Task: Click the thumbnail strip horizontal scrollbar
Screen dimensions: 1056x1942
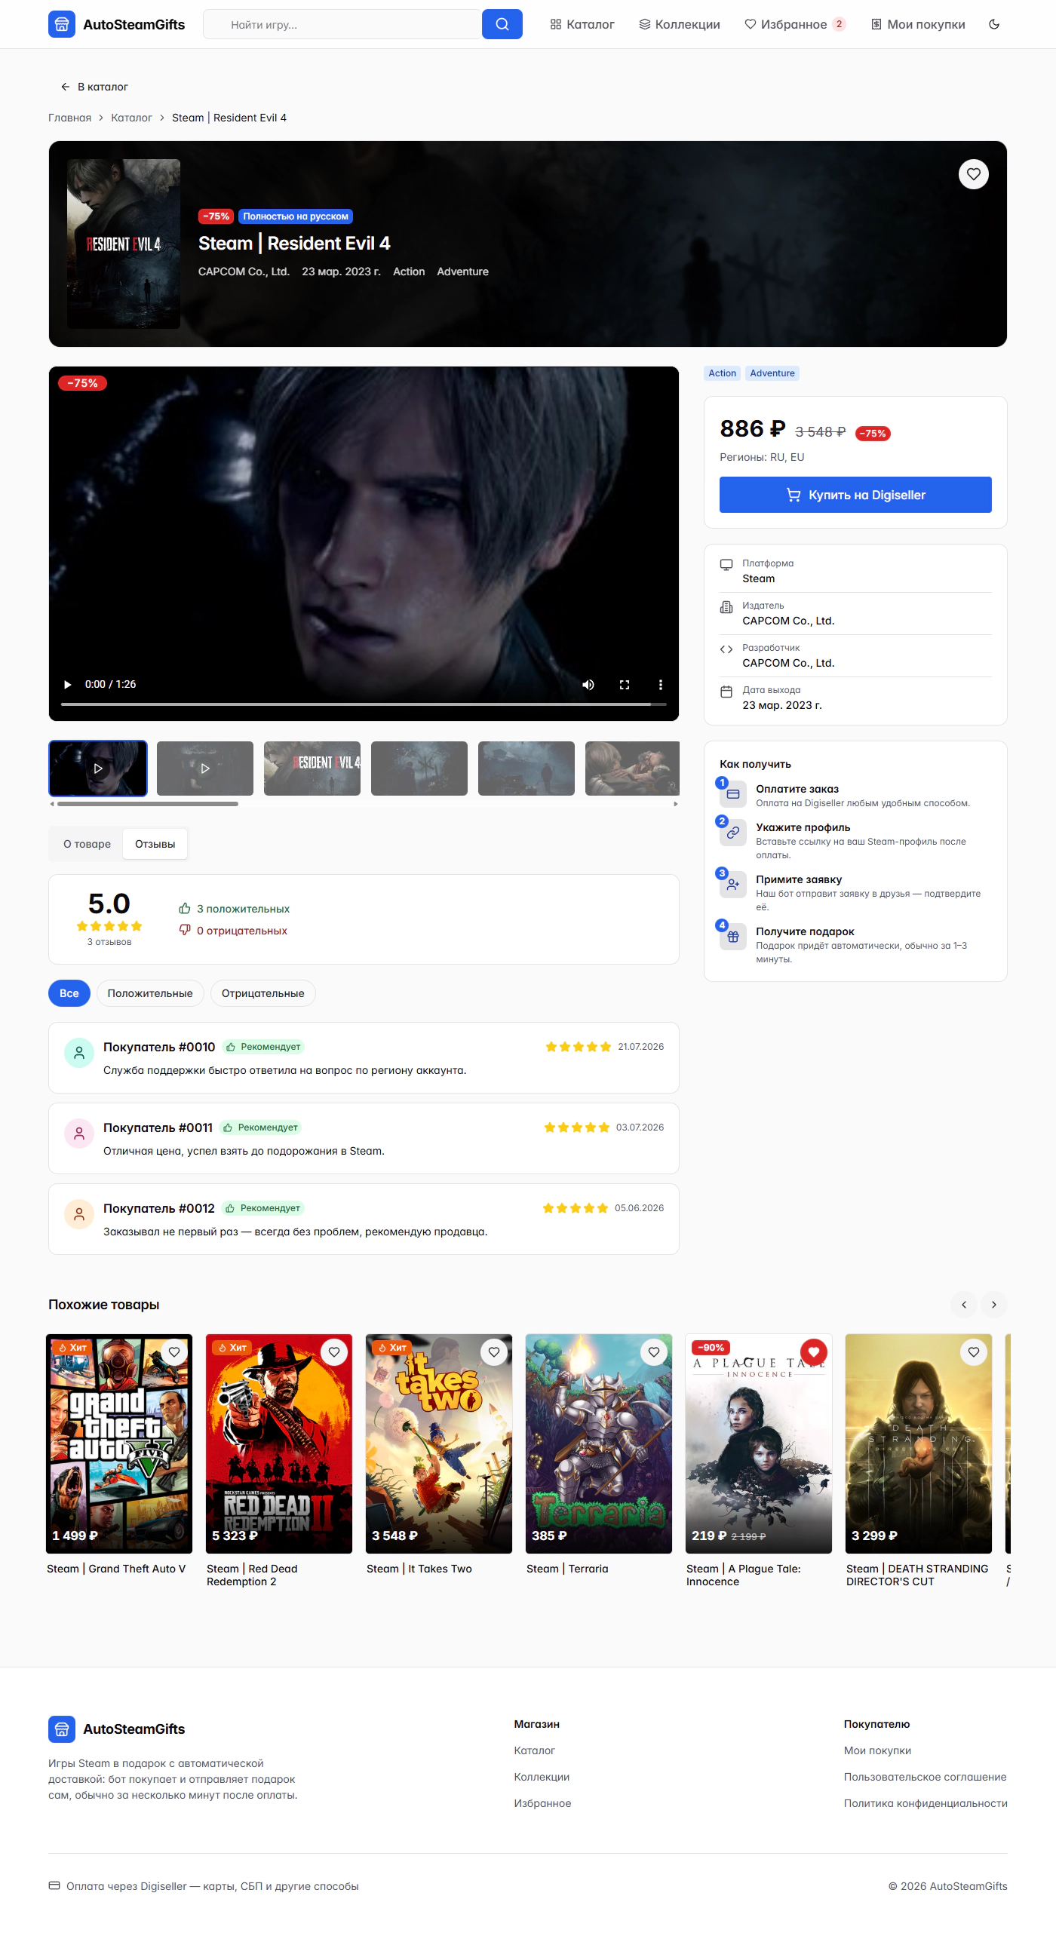Action: click(x=148, y=804)
